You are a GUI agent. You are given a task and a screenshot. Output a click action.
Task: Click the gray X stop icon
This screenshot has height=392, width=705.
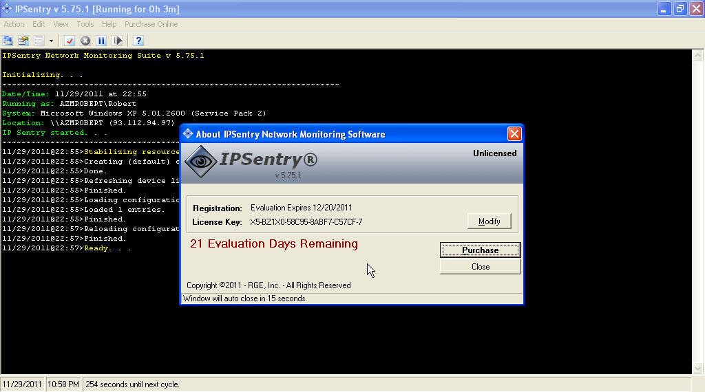85,41
